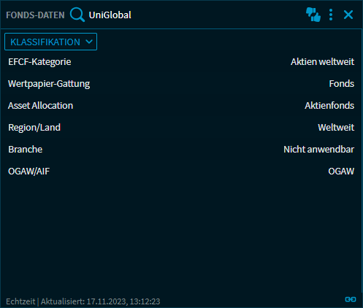Screen dimensions: 363x308
Task: Click the UniGlobal fund name field
Action: 110,15
